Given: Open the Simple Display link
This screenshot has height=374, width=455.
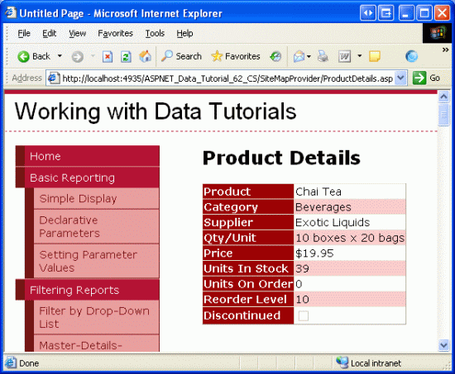Looking at the screenshot, I should tap(78, 199).
